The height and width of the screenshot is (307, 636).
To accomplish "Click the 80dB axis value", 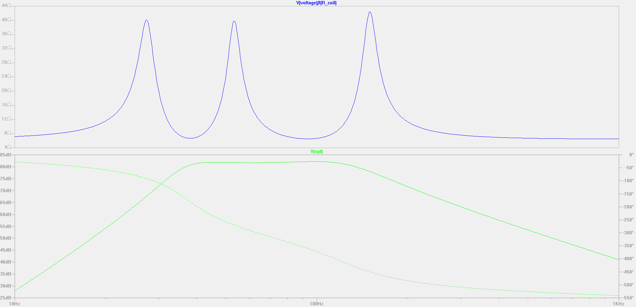I will 6,167.
